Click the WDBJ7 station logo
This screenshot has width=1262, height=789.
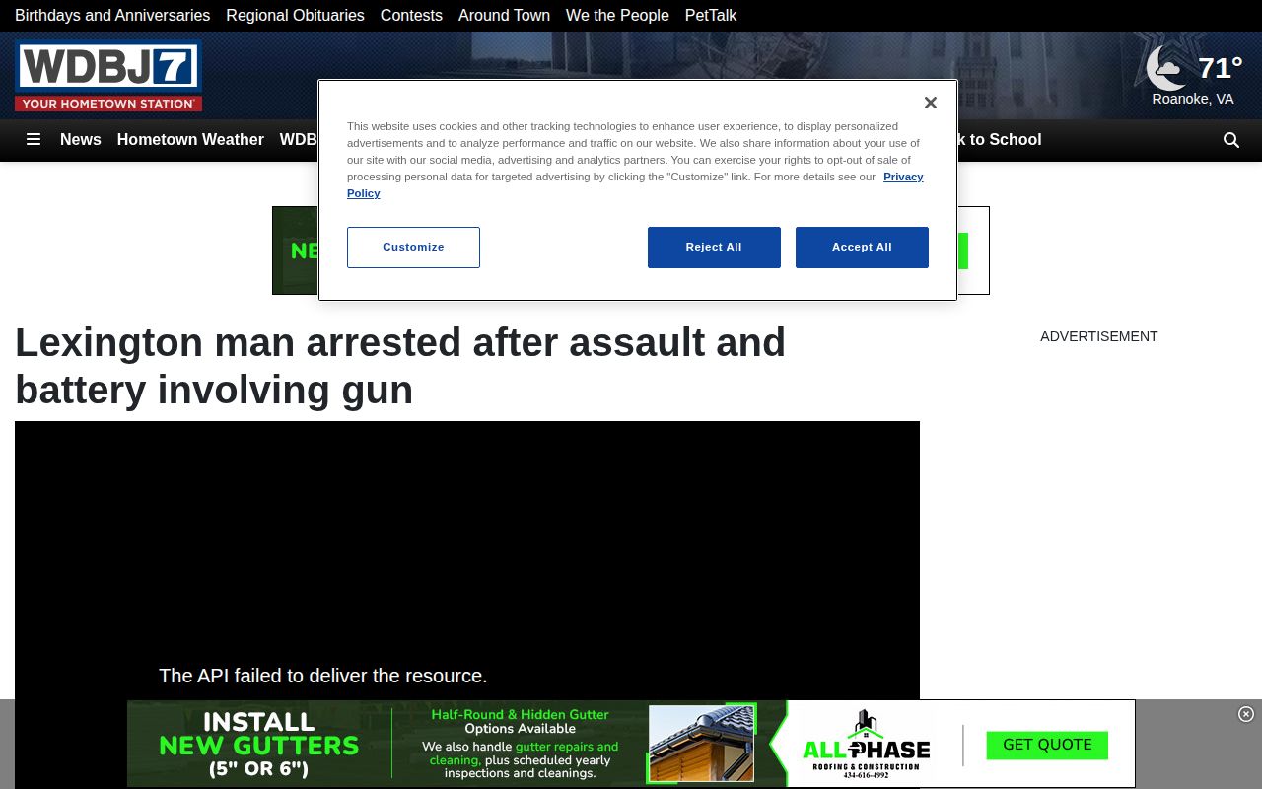tap(108, 76)
